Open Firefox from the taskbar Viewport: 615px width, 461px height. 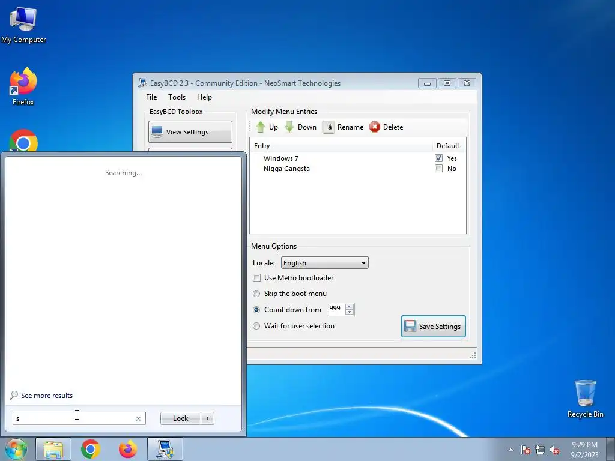tap(128, 449)
